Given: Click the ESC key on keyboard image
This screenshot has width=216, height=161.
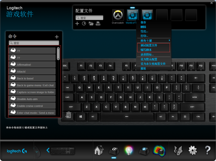Looking at the screenshot, I should (65, 66).
